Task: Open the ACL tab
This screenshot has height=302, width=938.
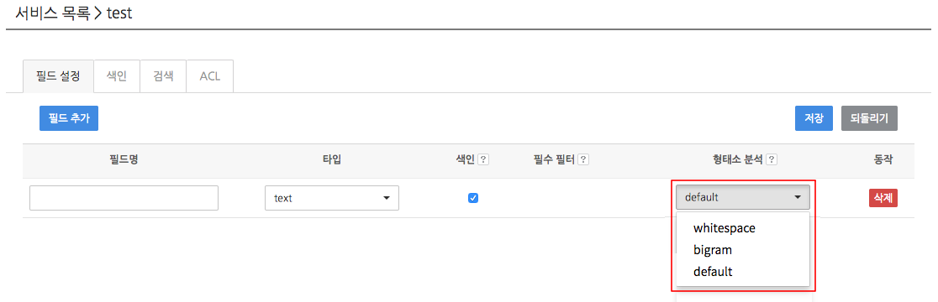Action: point(210,76)
